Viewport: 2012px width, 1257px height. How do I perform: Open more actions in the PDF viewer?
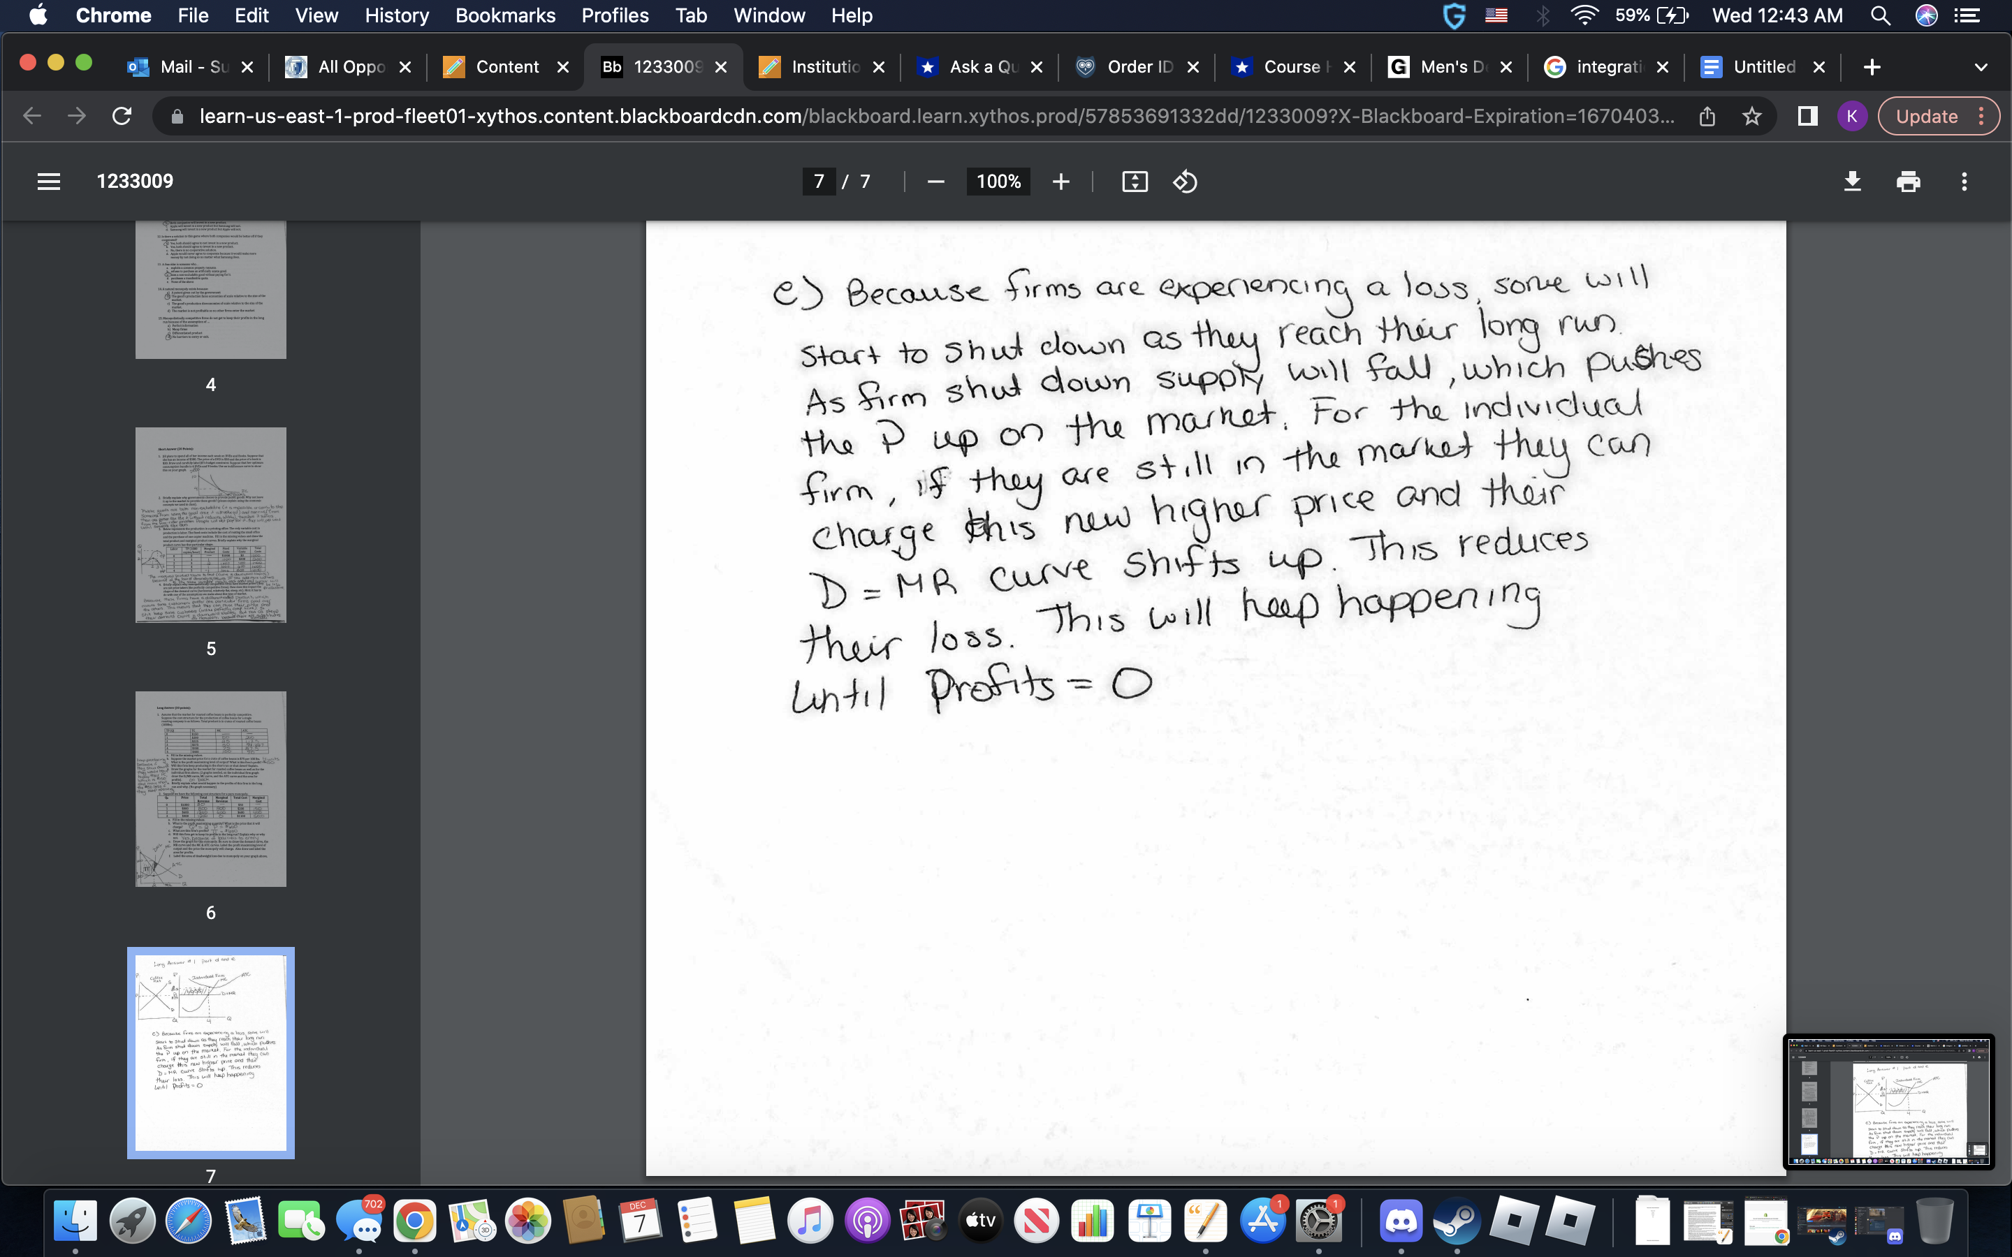[1965, 182]
